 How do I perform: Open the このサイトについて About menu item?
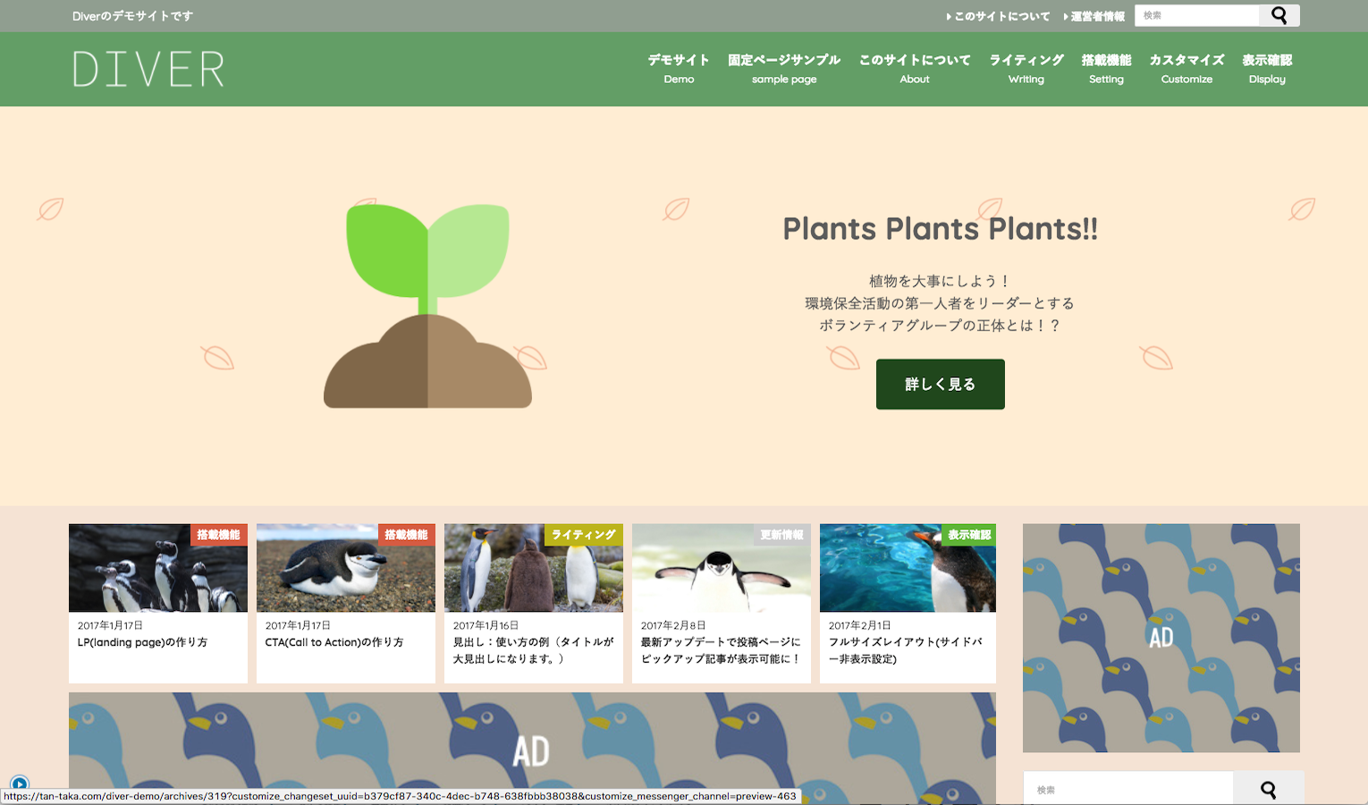(x=915, y=69)
